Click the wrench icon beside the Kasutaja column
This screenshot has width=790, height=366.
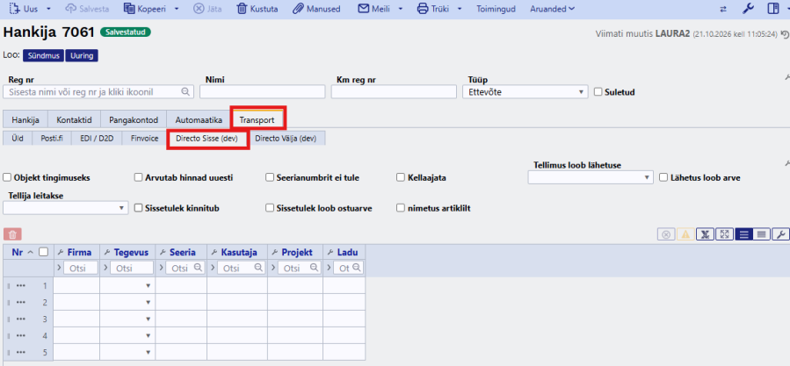click(214, 252)
